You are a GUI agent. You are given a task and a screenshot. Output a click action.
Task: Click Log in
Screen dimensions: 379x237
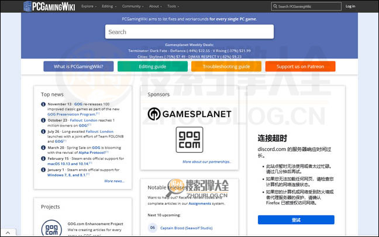tap(350, 6)
